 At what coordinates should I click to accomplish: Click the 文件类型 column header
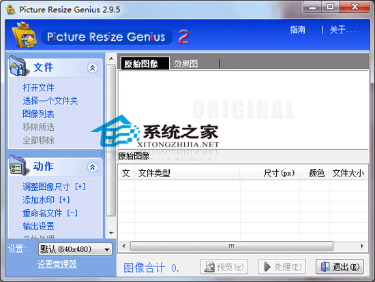[x=187, y=173]
